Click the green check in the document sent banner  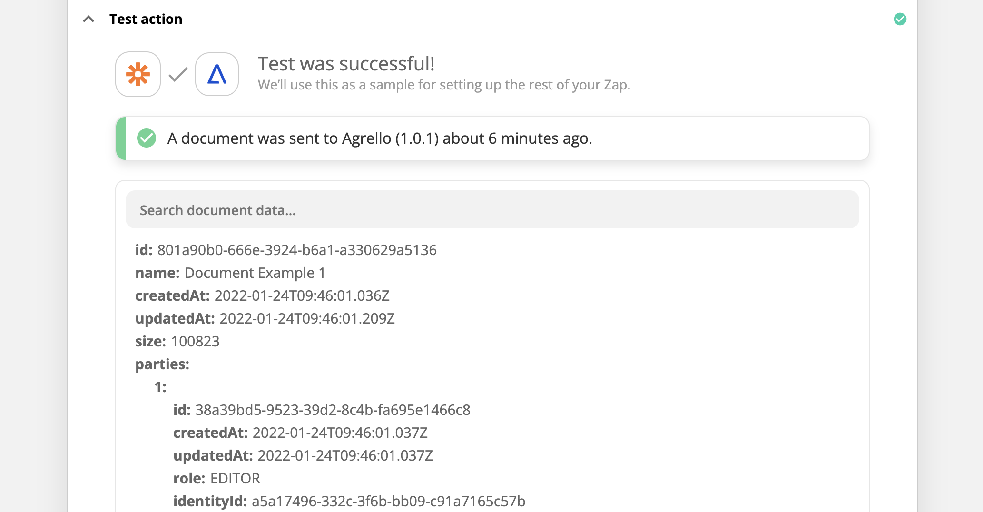pos(147,138)
